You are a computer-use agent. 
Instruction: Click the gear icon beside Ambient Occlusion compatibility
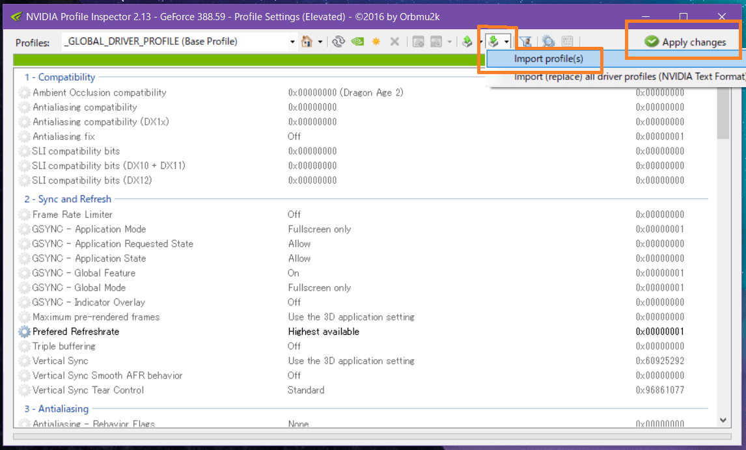point(24,92)
